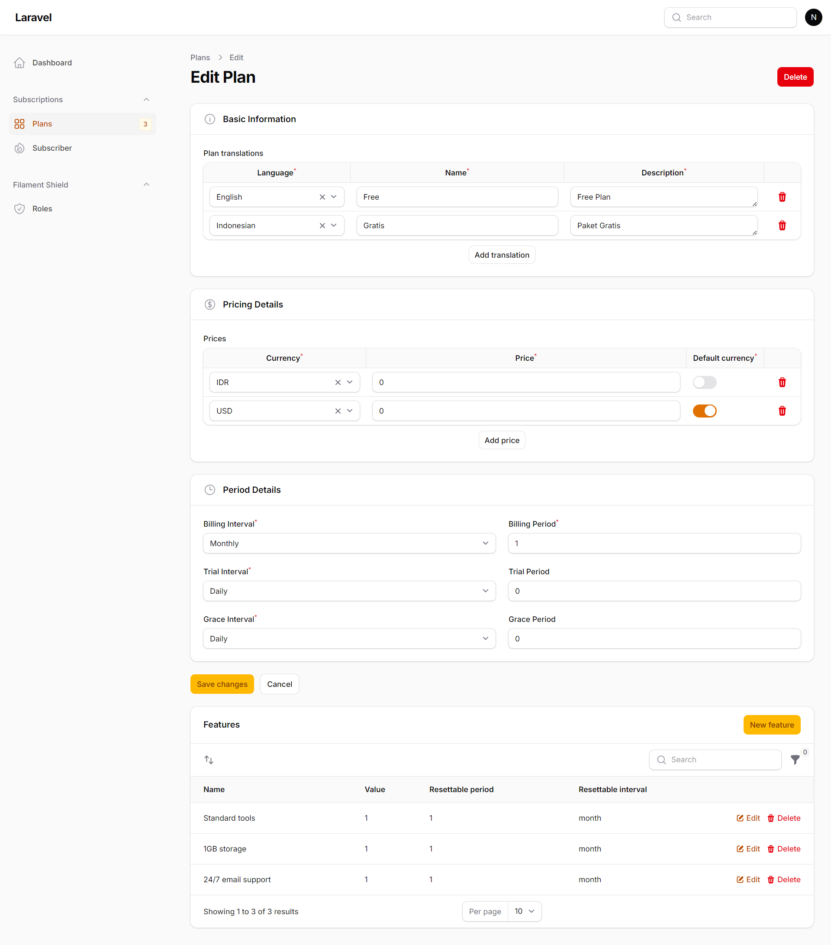This screenshot has height=945, width=831.
Task: Click the Period Details clock icon
Action: [210, 490]
